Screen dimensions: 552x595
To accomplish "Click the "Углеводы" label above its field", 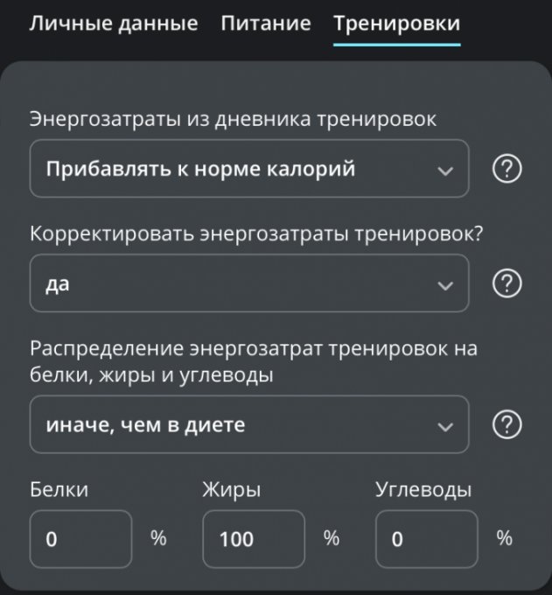I will [423, 490].
